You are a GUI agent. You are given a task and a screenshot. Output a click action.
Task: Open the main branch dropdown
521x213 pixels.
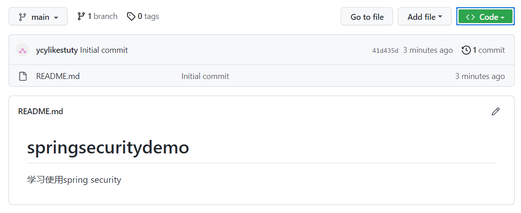38,17
